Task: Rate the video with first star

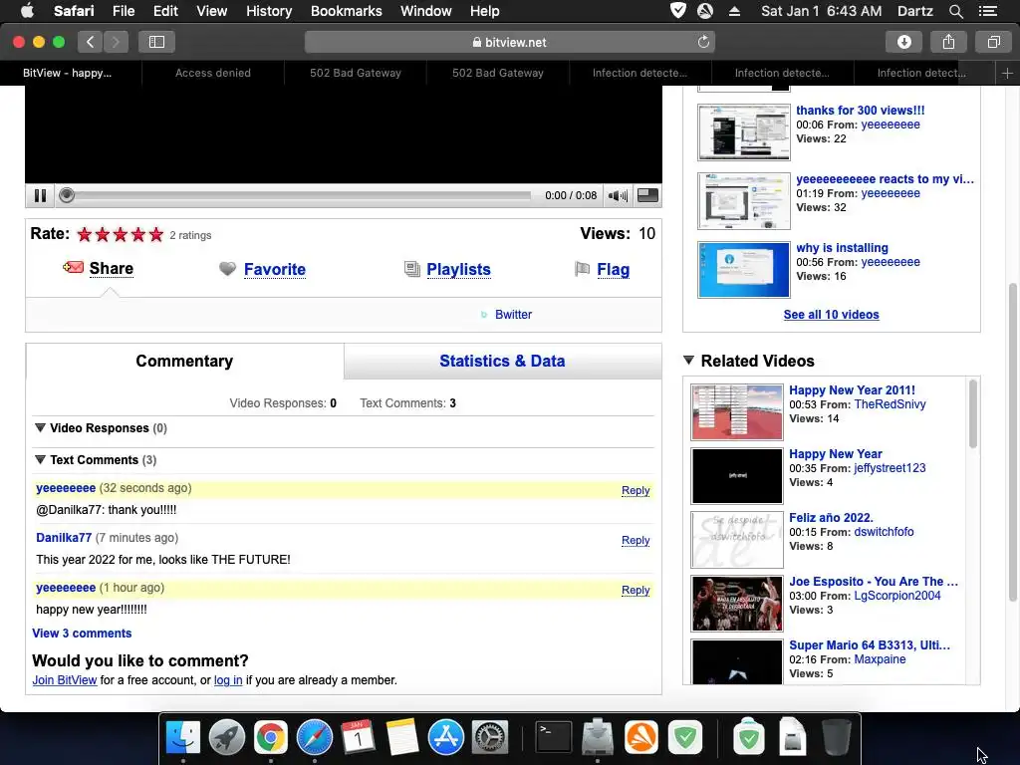Action: coord(85,234)
